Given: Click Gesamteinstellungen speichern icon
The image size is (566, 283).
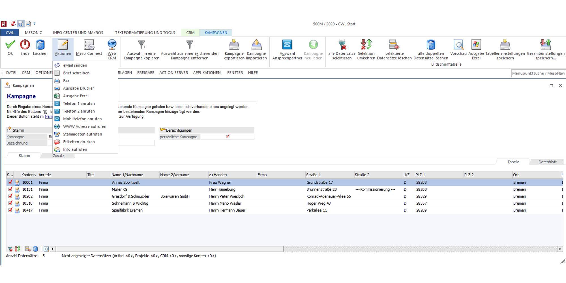Looking at the screenshot, I should click(x=546, y=45).
